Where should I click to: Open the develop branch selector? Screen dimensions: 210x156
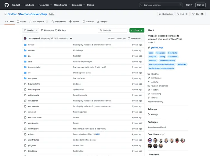[x=31, y=30]
